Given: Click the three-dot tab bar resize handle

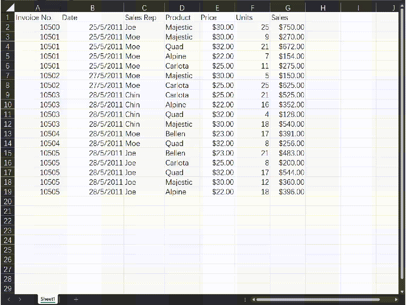Looking at the screenshot, I should click(245, 299).
